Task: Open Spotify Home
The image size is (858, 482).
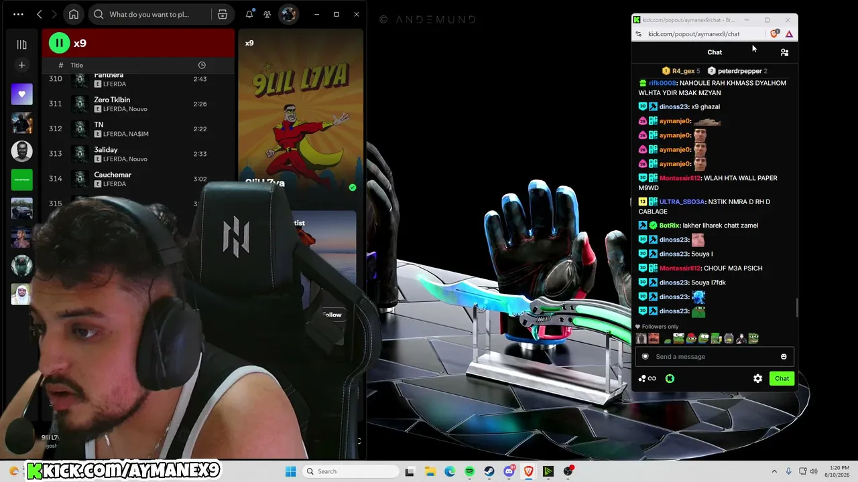Action: click(74, 14)
